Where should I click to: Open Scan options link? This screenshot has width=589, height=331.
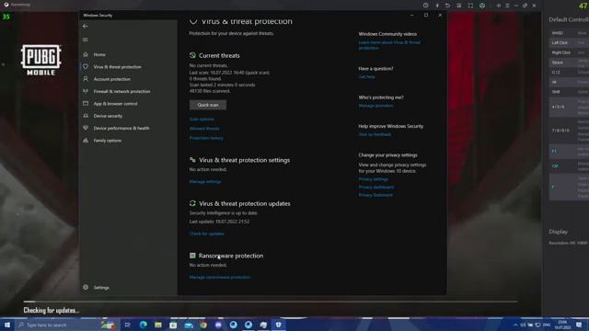click(202, 120)
